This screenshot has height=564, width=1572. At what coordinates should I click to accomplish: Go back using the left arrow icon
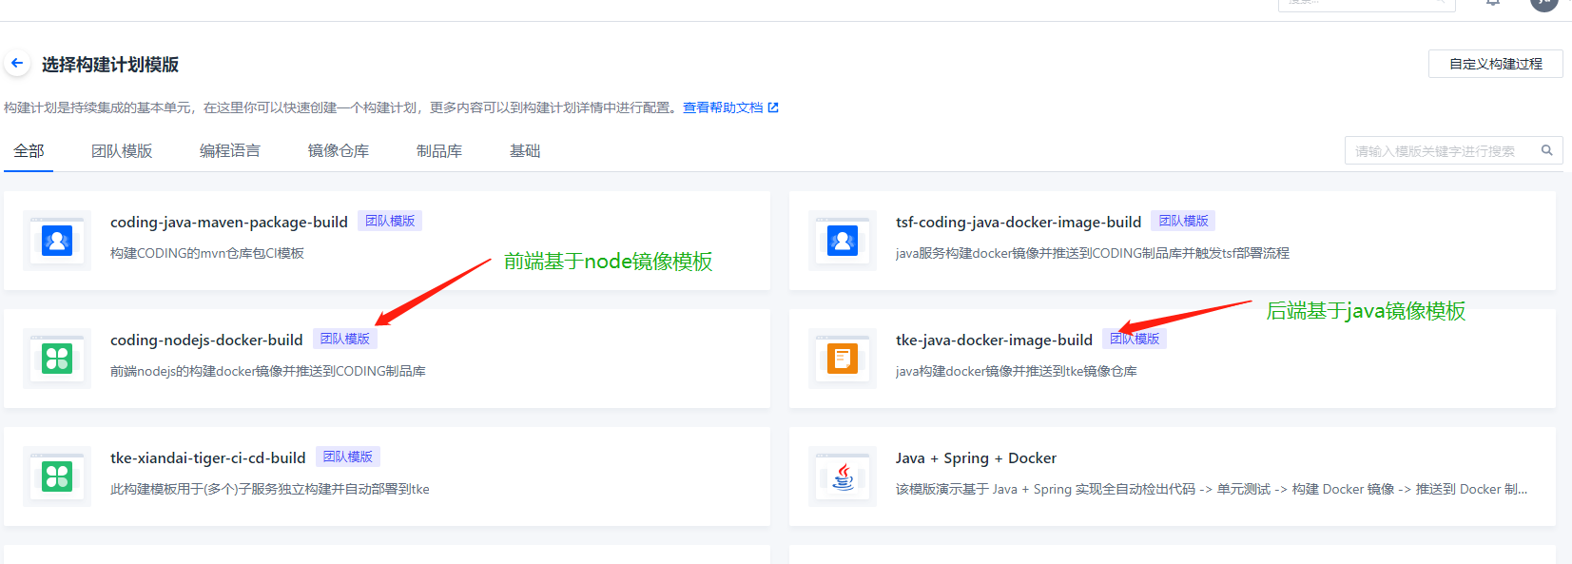tap(17, 64)
